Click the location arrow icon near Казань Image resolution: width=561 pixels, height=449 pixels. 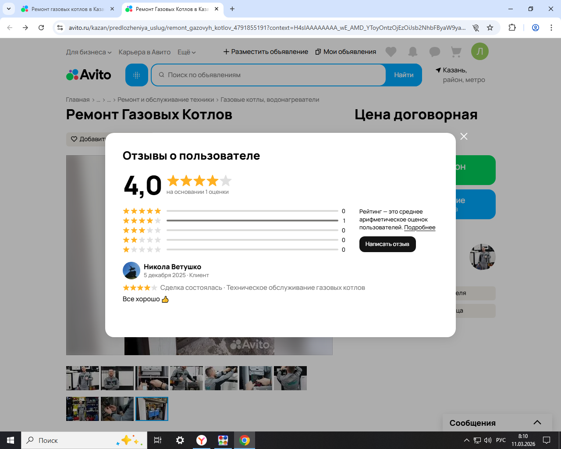click(x=438, y=70)
